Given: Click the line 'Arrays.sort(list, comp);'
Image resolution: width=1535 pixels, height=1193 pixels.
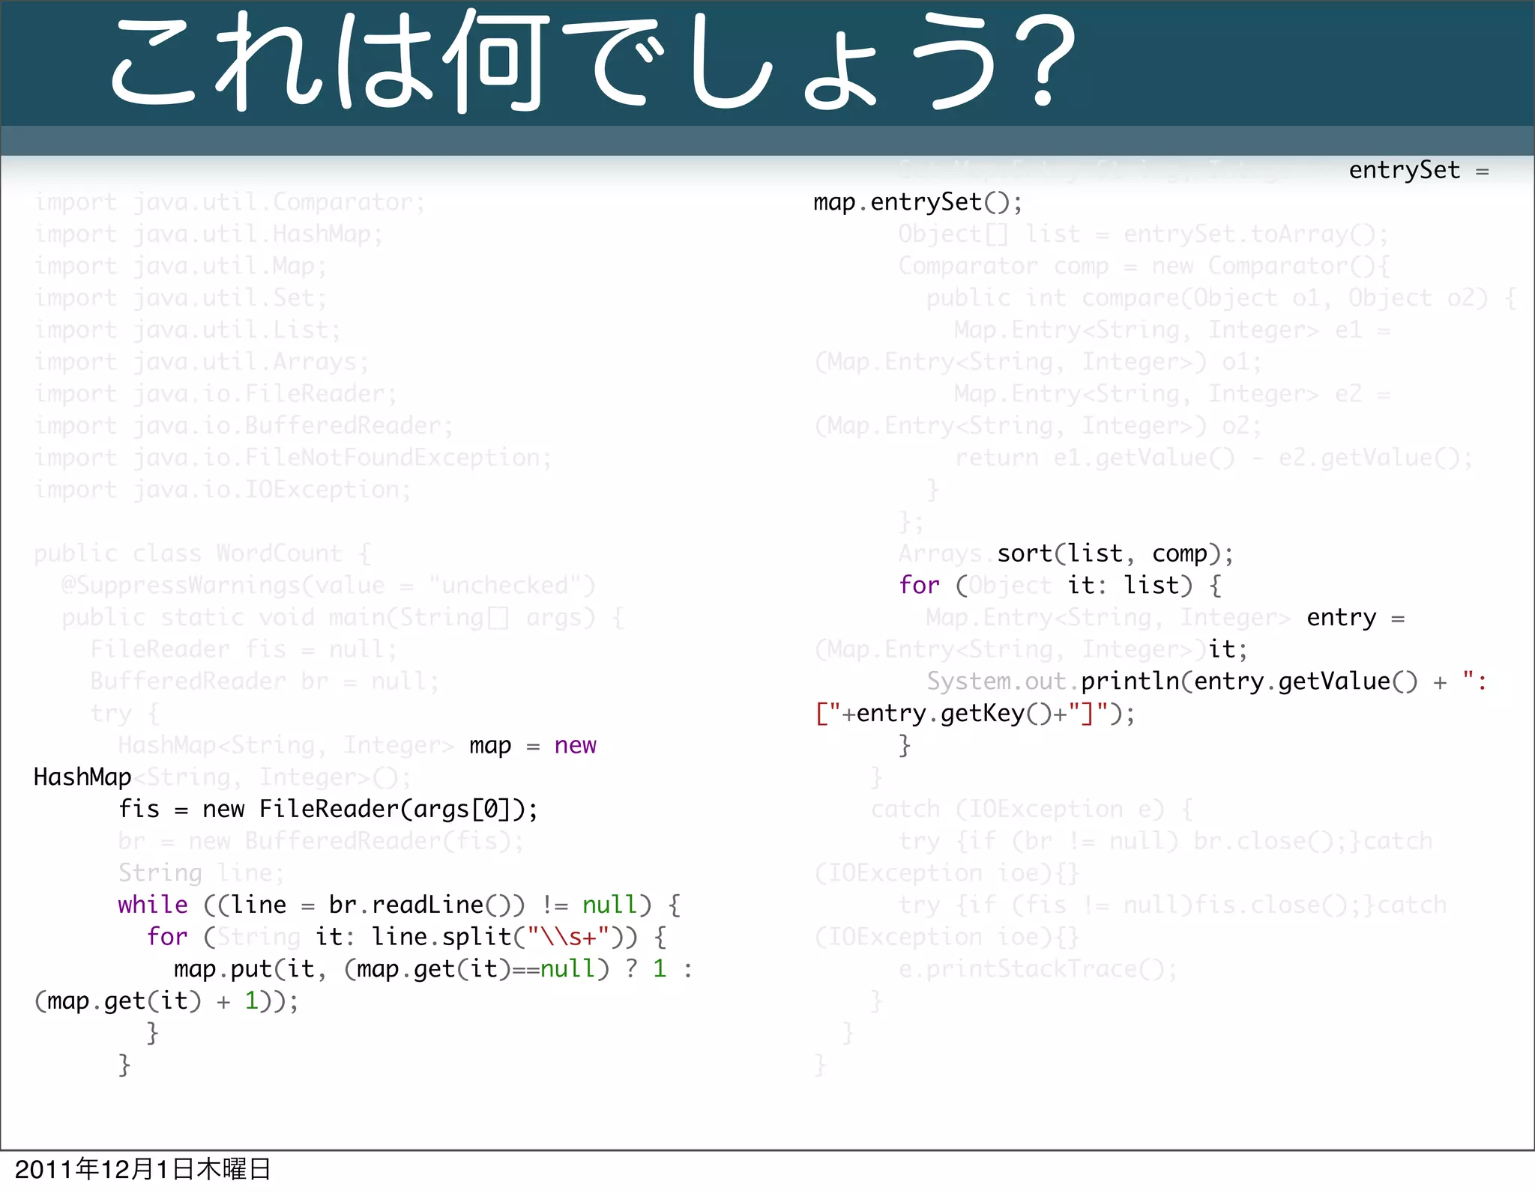Looking at the screenshot, I should pyautogui.click(x=1066, y=554).
